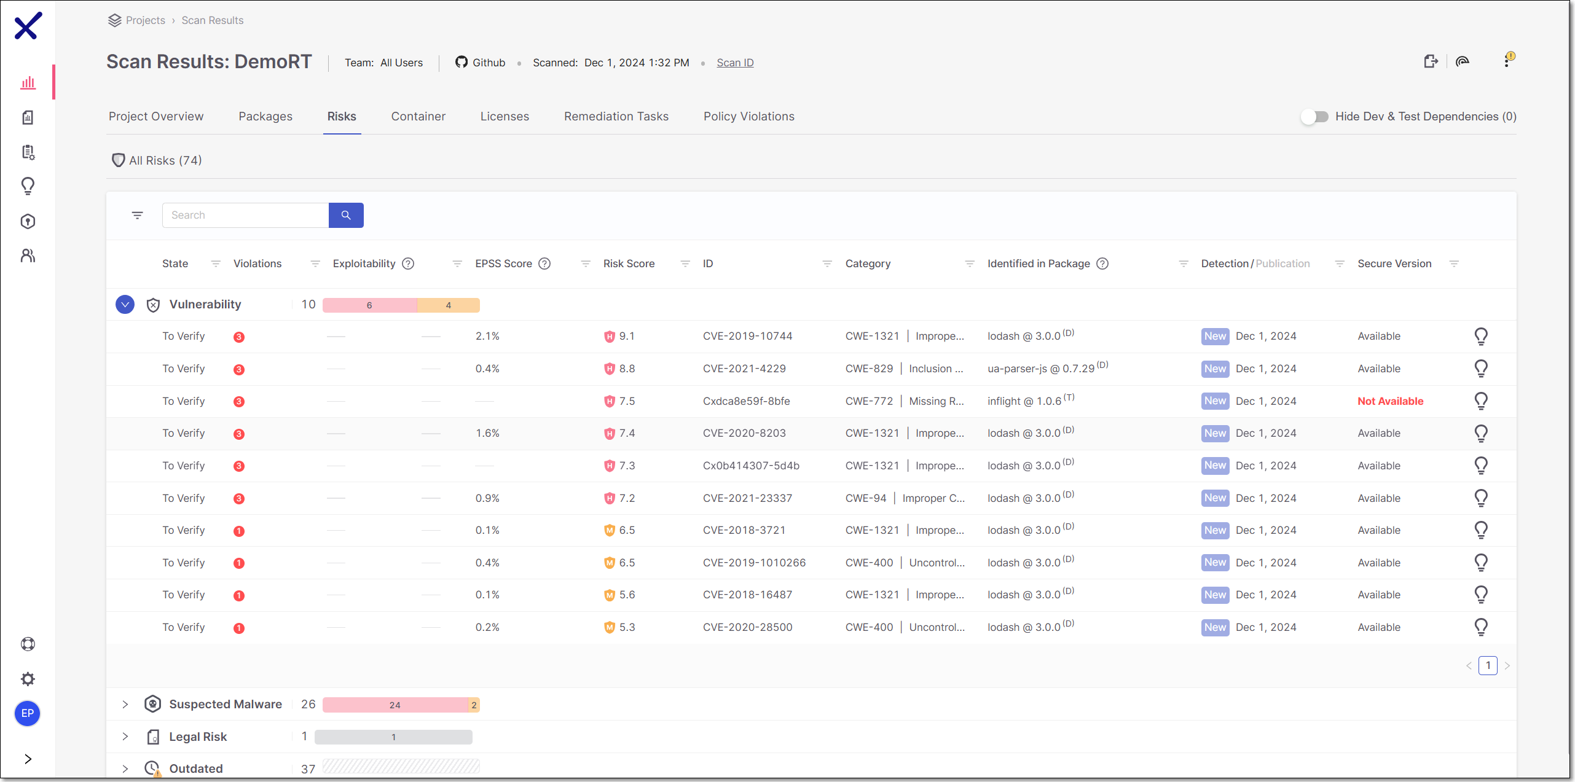Image resolution: width=1575 pixels, height=782 pixels.
Task: Switch to the Licenses tab
Action: [505, 117]
